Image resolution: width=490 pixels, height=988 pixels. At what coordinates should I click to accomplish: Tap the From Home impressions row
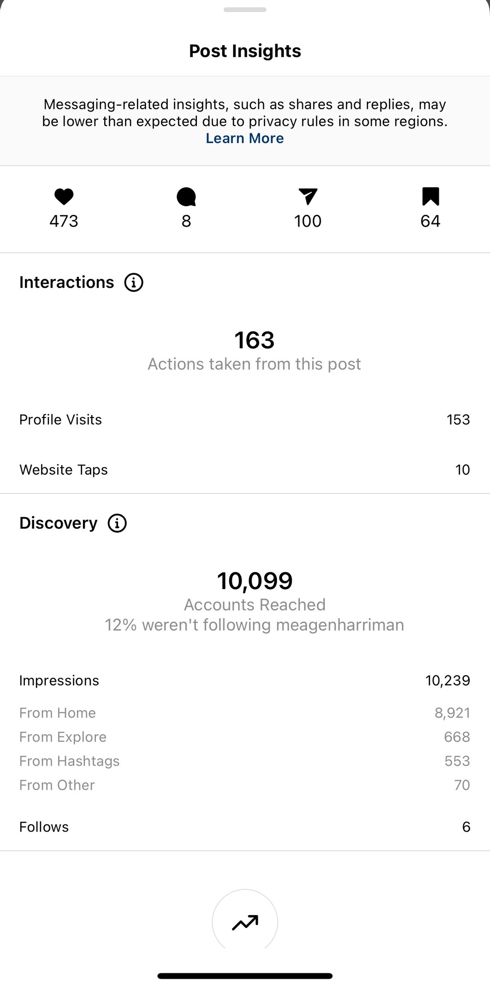click(245, 713)
